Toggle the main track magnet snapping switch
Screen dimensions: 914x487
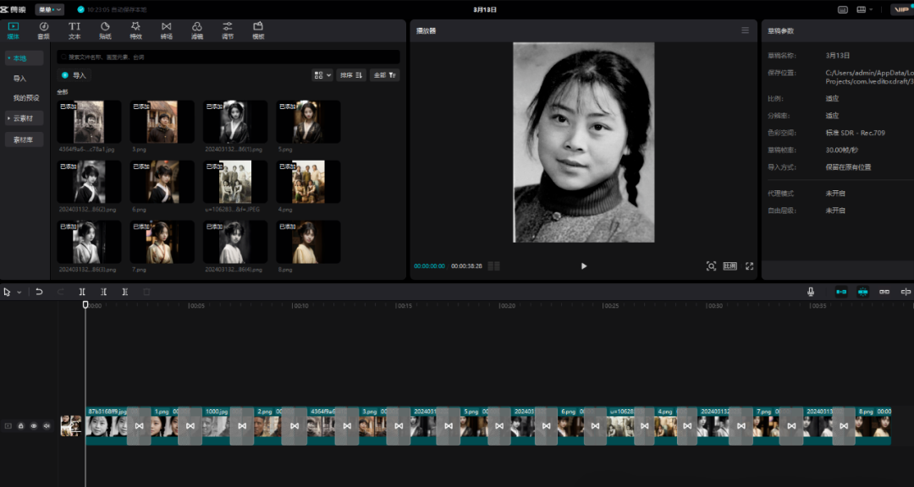pos(841,292)
